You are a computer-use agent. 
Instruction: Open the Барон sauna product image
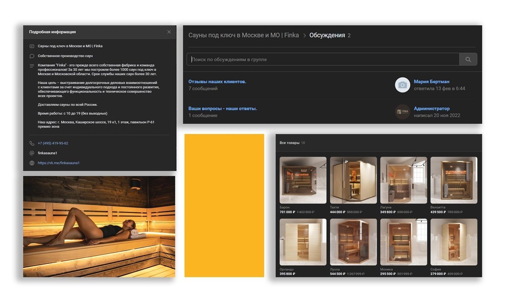(303, 180)
